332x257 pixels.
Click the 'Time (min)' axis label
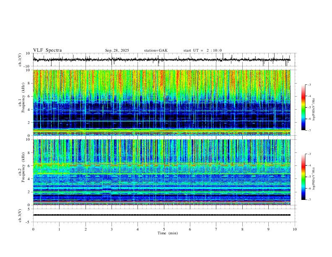pyautogui.click(x=168, y=233)
